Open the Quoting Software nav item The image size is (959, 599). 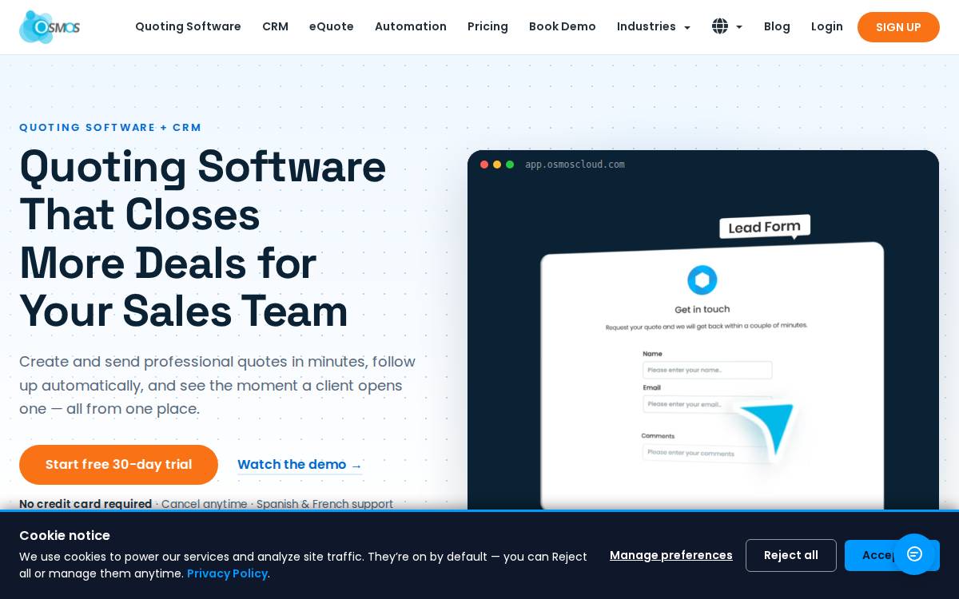(x=188, y=26)
